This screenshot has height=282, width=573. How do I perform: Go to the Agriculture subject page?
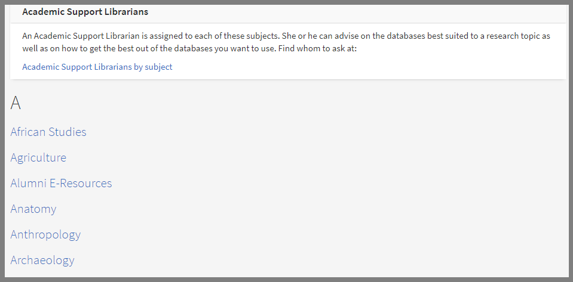pyautogui.click(x=38, y=157)
